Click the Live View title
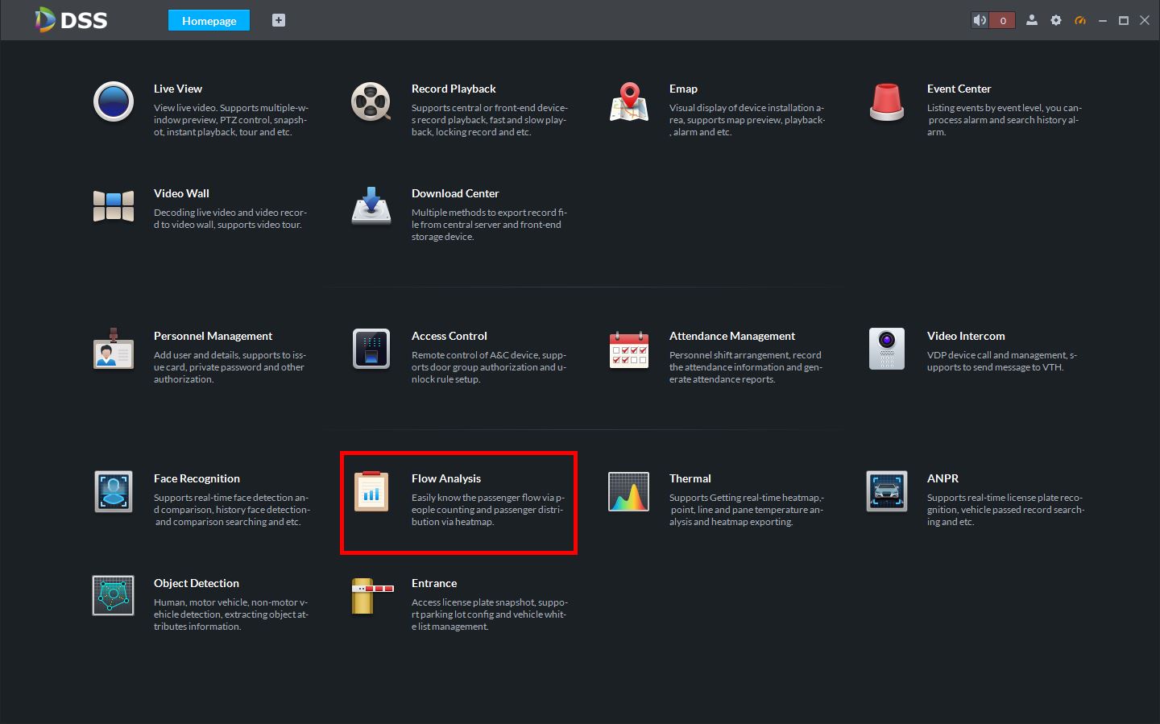 pyautogui.click(x=178, y=89)
